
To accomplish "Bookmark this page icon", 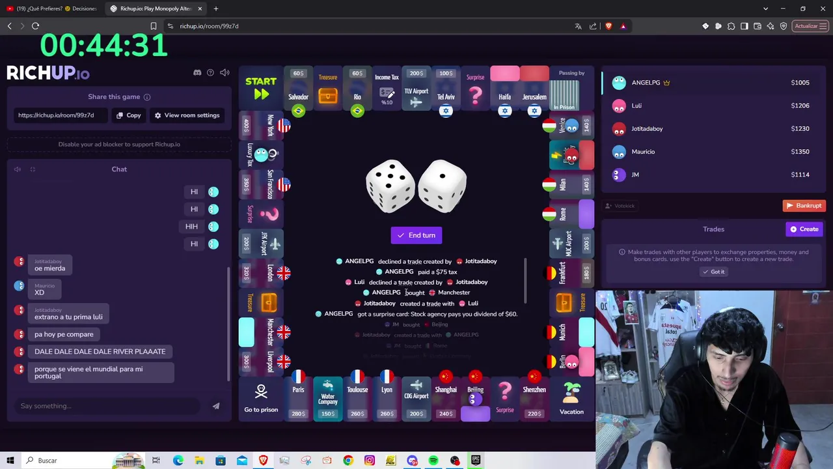I will pos(154,26).
